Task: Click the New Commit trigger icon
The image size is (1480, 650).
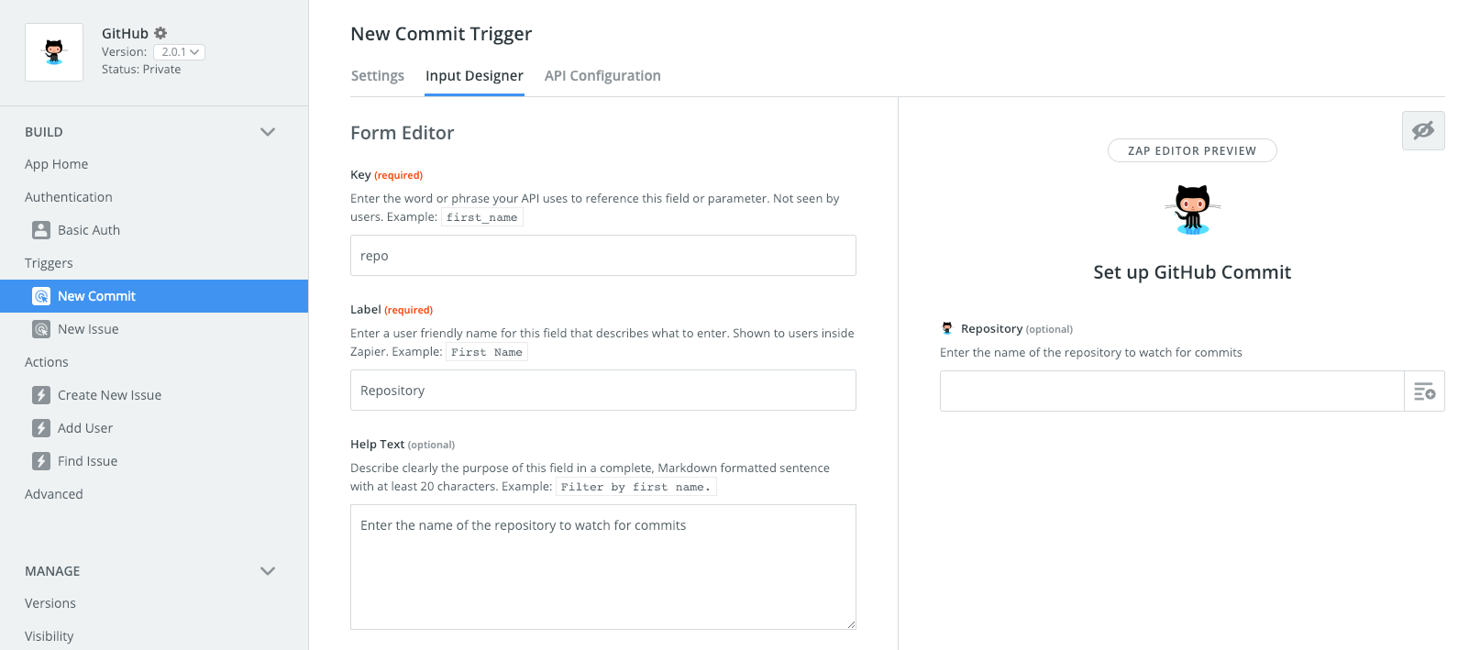Action: tap(40, 295)
